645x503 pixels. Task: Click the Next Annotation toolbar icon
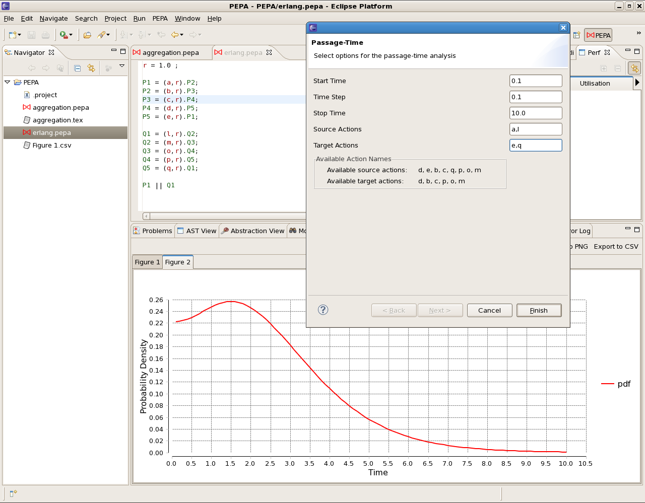pos(123,35)
